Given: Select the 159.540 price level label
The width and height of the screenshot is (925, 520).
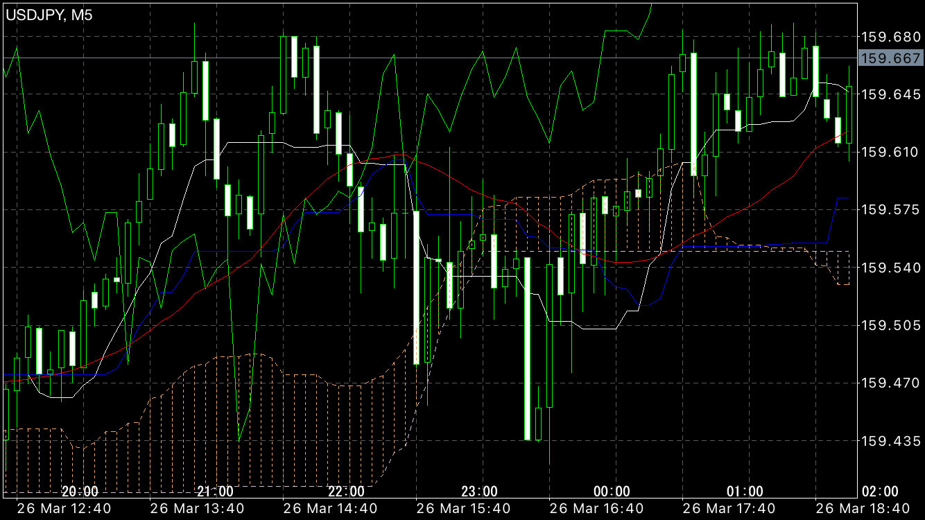Looking at the screenshot, I should [890, 267].
